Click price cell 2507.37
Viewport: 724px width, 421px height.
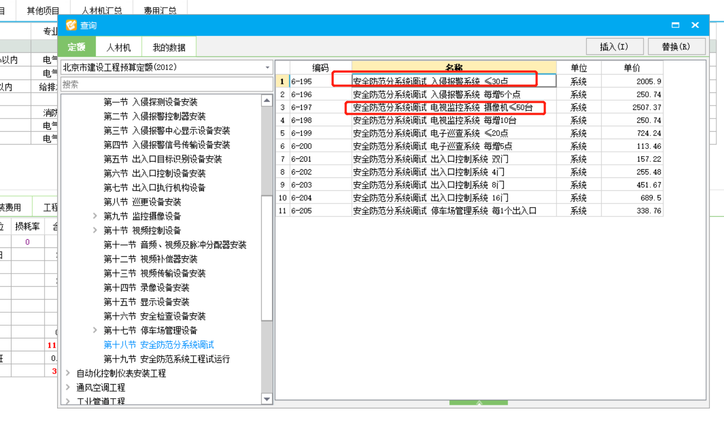(632, 107)
